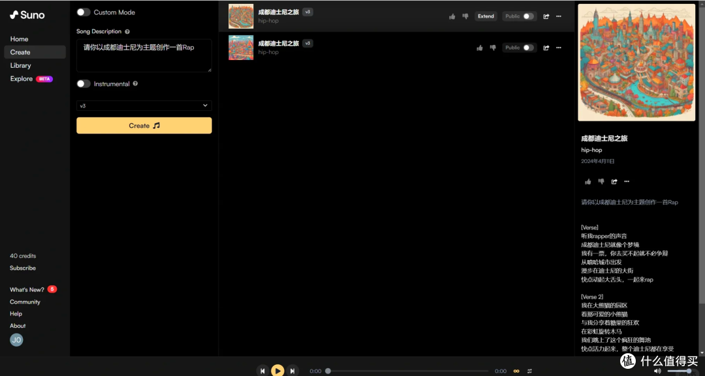Image resolution: width=705 pixels, height=376 pixels.
Task: Like the first song with thumbs up
Action: [452, 16]
